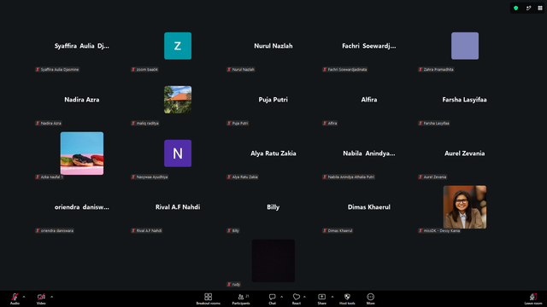This screenshot has width=547, height=307.
Task: Click muted mic icon for Puja Putri
Action: point(229,123)
